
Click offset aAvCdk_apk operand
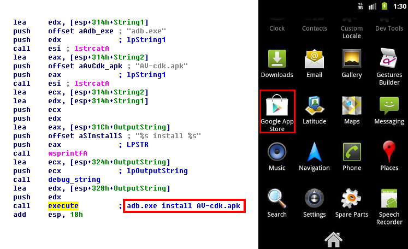coord(85,66)
